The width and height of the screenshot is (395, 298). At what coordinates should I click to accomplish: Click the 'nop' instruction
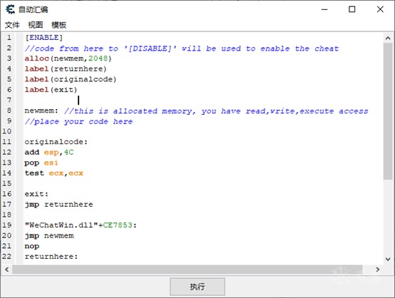[32, 246]
